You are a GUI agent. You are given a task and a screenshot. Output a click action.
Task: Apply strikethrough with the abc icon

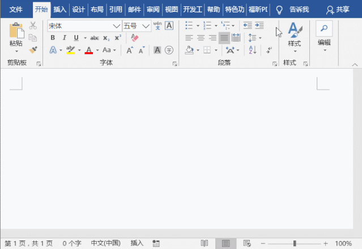click(95, 38)
